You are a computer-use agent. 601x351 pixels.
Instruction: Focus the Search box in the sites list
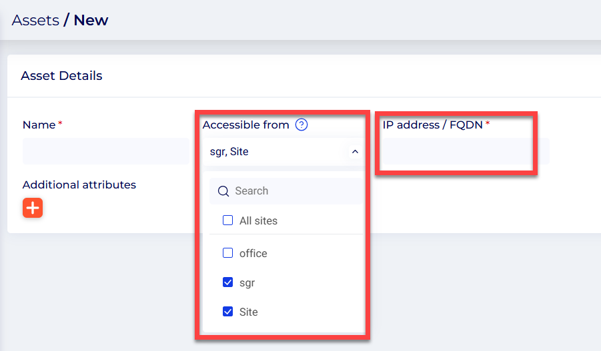click(x=293, y=191)
